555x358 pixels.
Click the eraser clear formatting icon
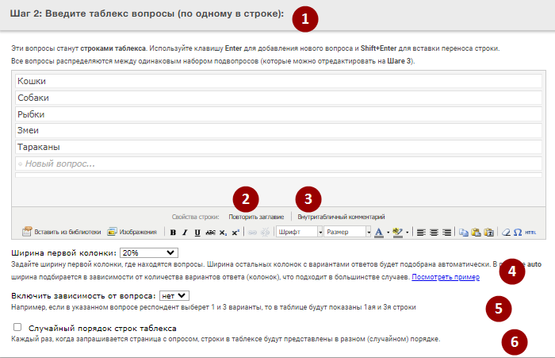coord(505,232)
